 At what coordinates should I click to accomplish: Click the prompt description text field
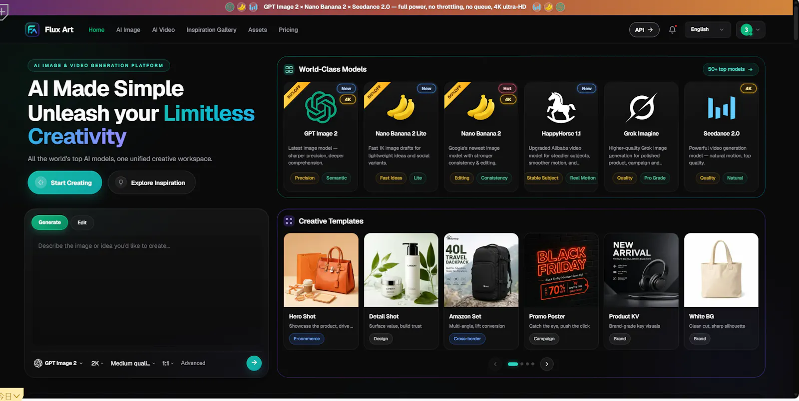[x=147, y=292]
